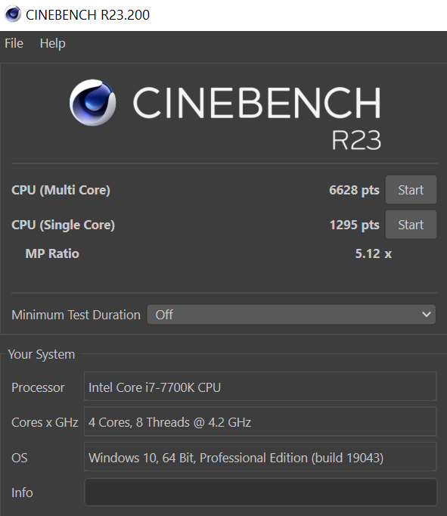
Task: Click the Cinebench title bar app icon
Action: (13, 14)
